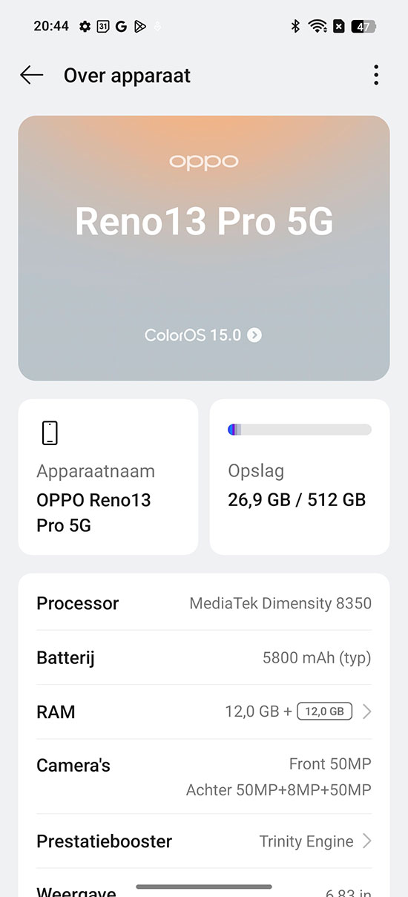Tap the 12,0 GB RAM expansion badge
408x897 pixels.
tap(324, 712)
